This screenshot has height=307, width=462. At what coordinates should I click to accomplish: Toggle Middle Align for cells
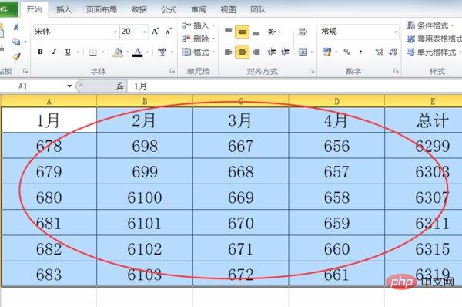(243, 32)
